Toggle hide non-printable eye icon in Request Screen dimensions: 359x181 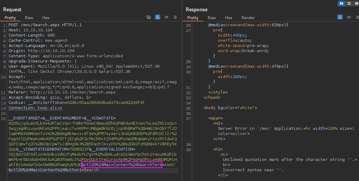pyautogui.click(x=149, y=17)
